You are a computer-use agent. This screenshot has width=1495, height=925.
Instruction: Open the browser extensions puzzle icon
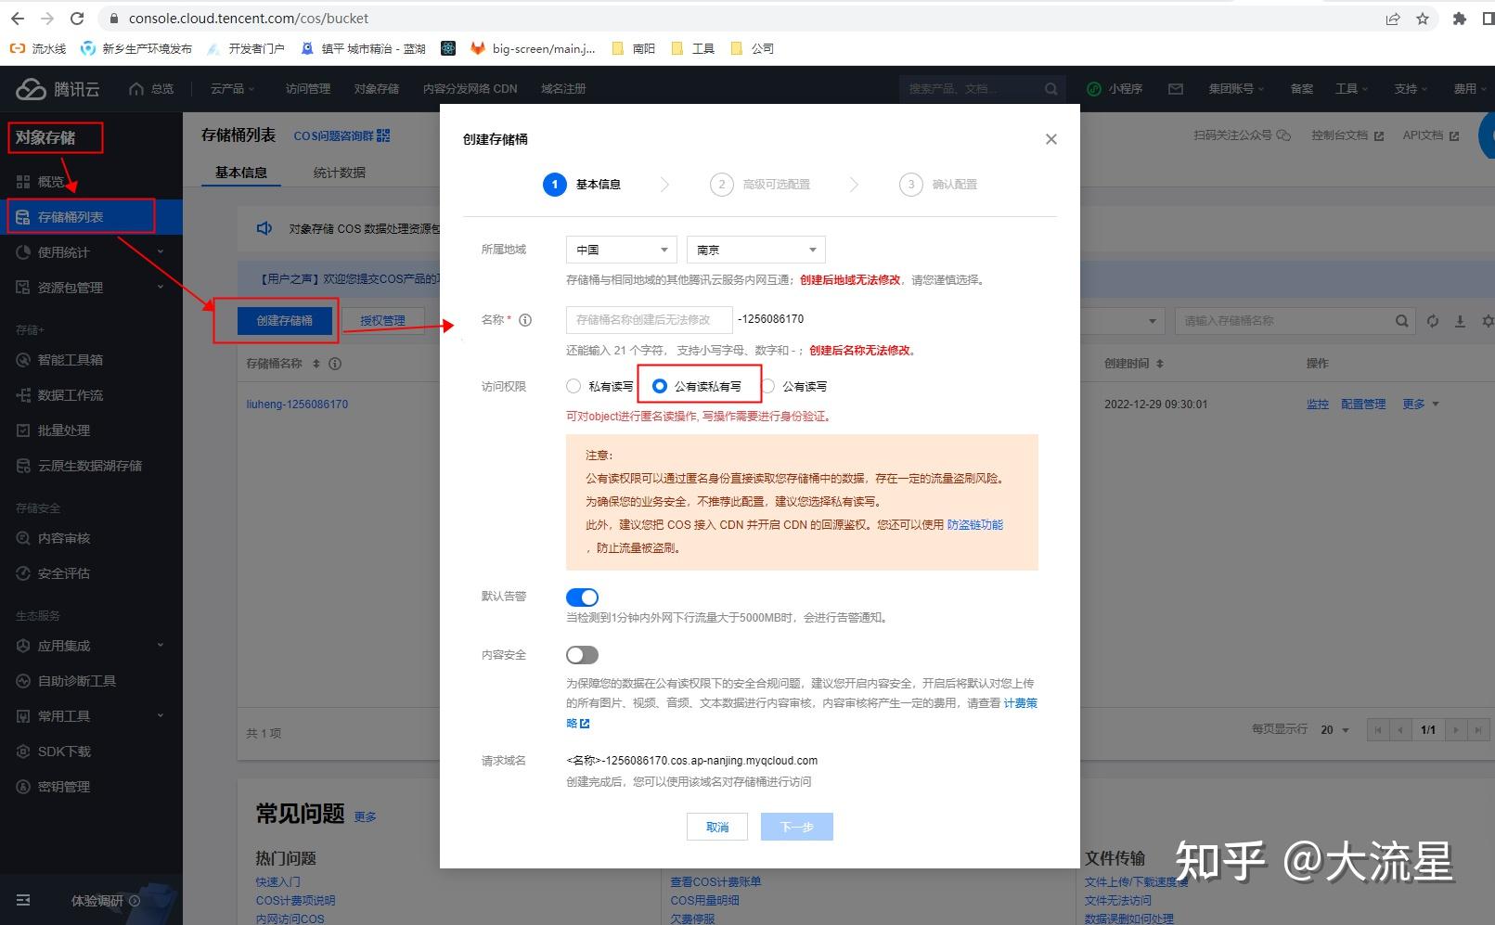tap(1460, 19)
